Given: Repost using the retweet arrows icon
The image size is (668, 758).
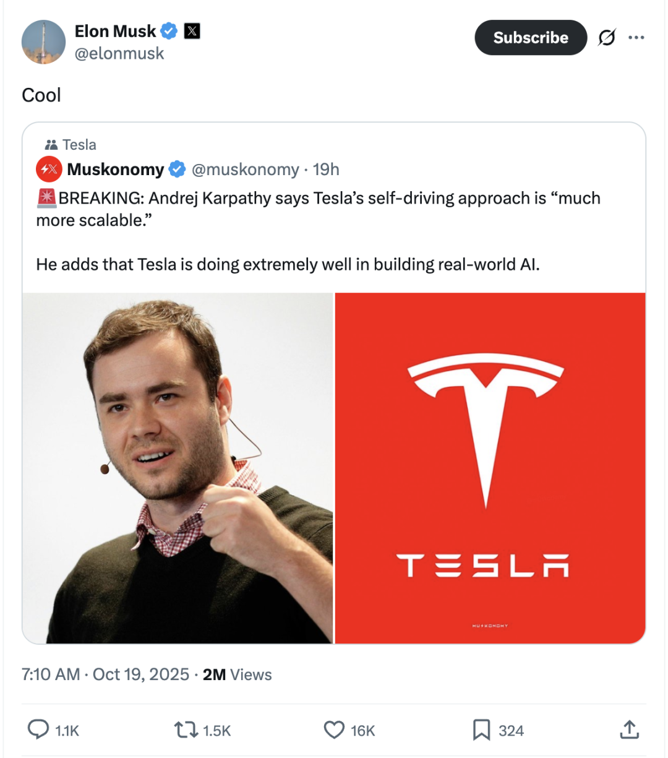Looking at the screenshot, I should 185,730.
